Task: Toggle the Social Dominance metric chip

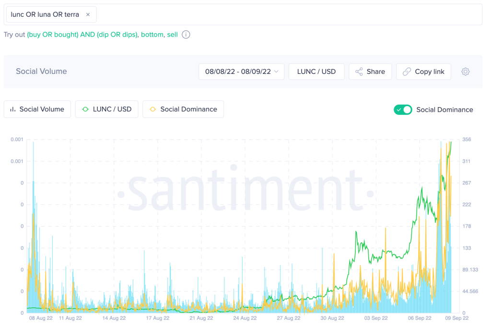Action: 183,109
